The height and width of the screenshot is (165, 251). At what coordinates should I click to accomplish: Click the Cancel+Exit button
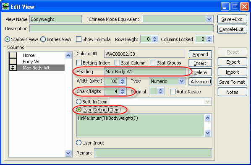(x=232, y=29)
